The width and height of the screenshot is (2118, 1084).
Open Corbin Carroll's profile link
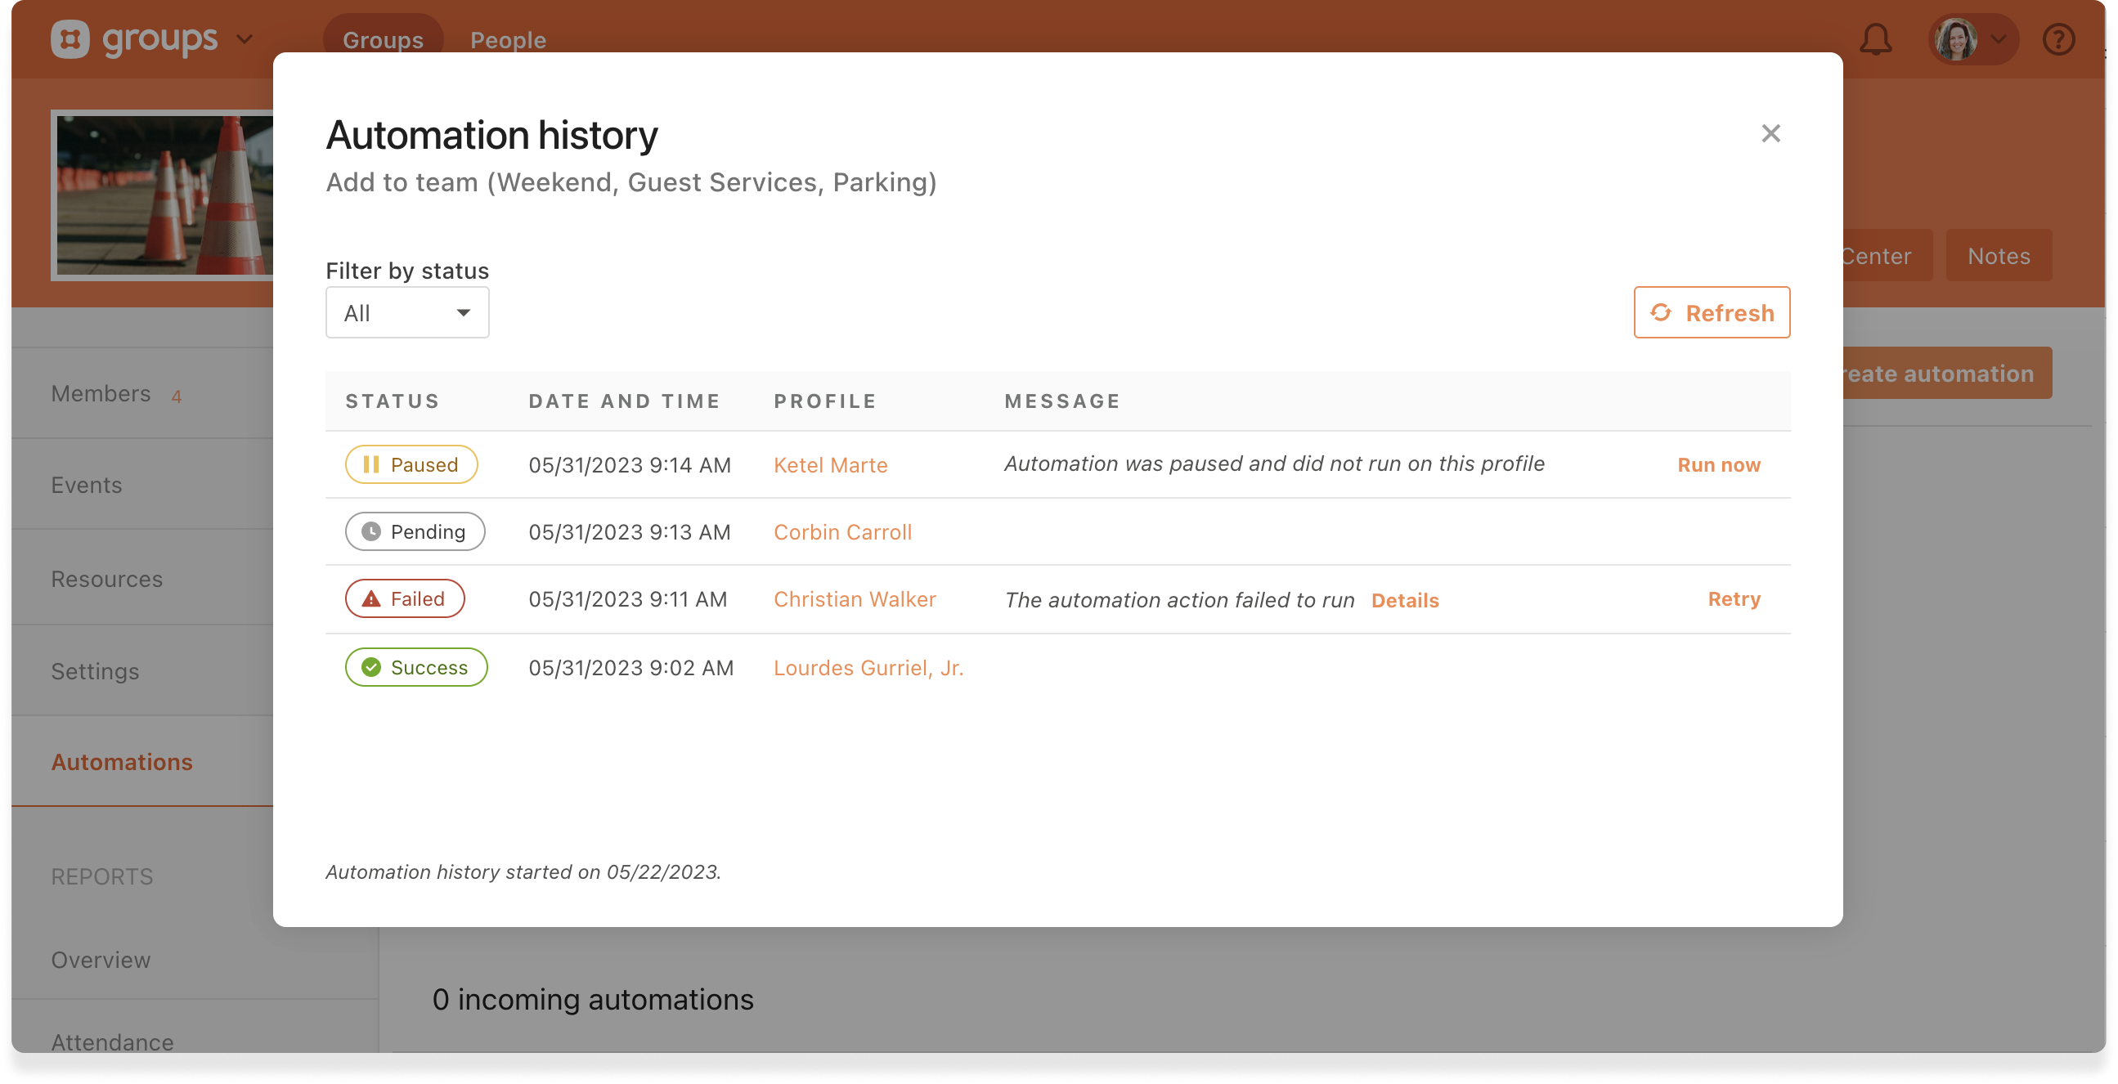coord(842,531)
